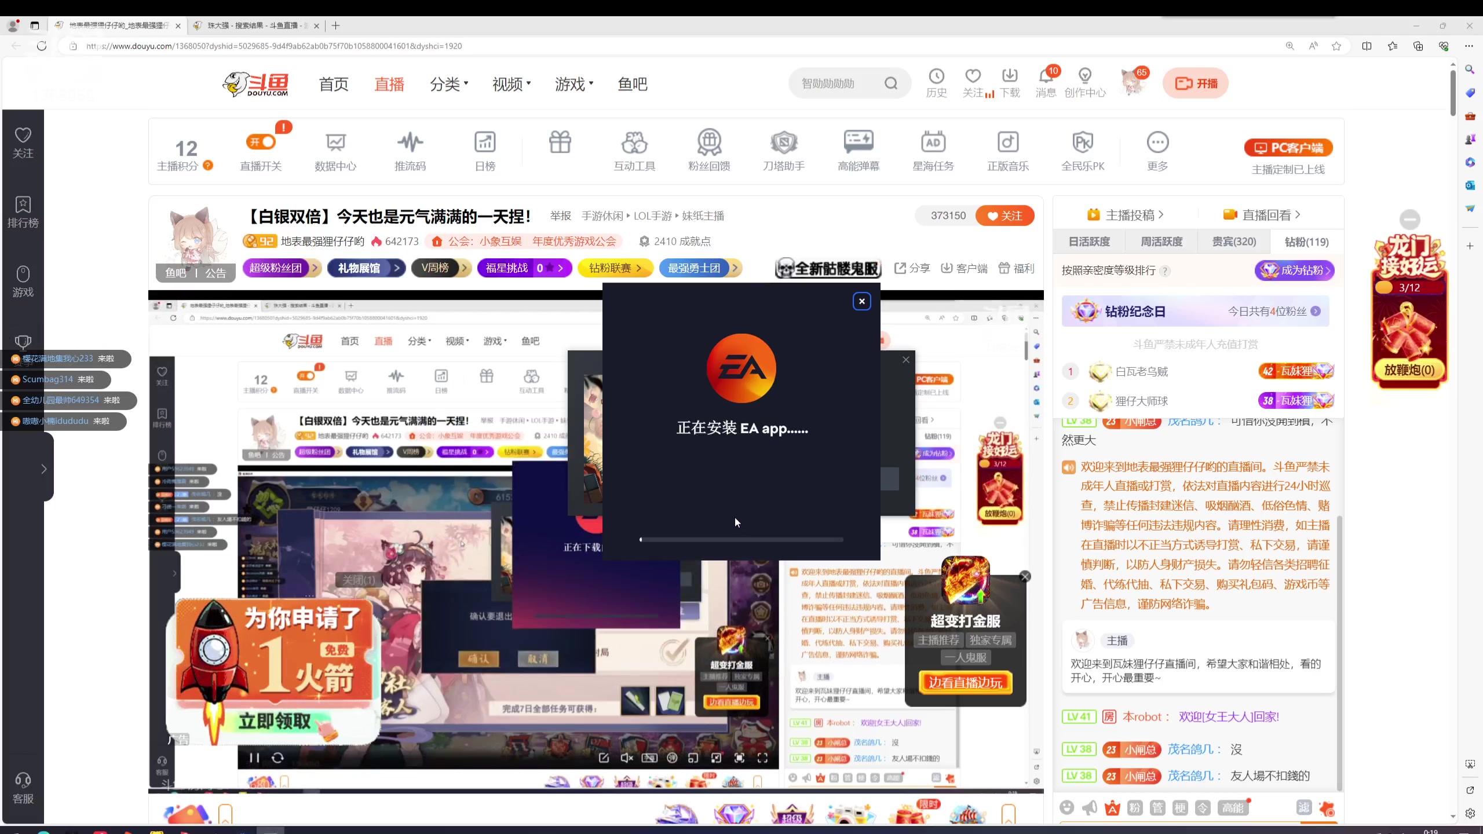The height and width of the screenshot is (834, 1483).
Task: Expand the 视频 video dropdown
Action: pyautogui.click(x=512, y=84)
